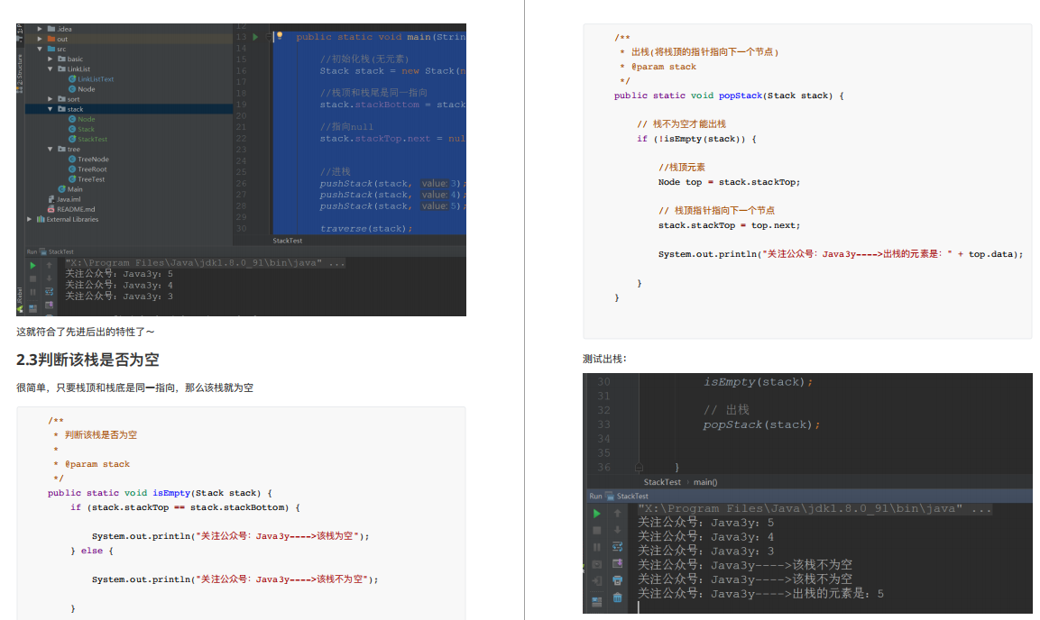This screenshot has width=1040, height=620.
Task: Open the LinkListText class
Action: pyautogui.click(x=95, y=79)
